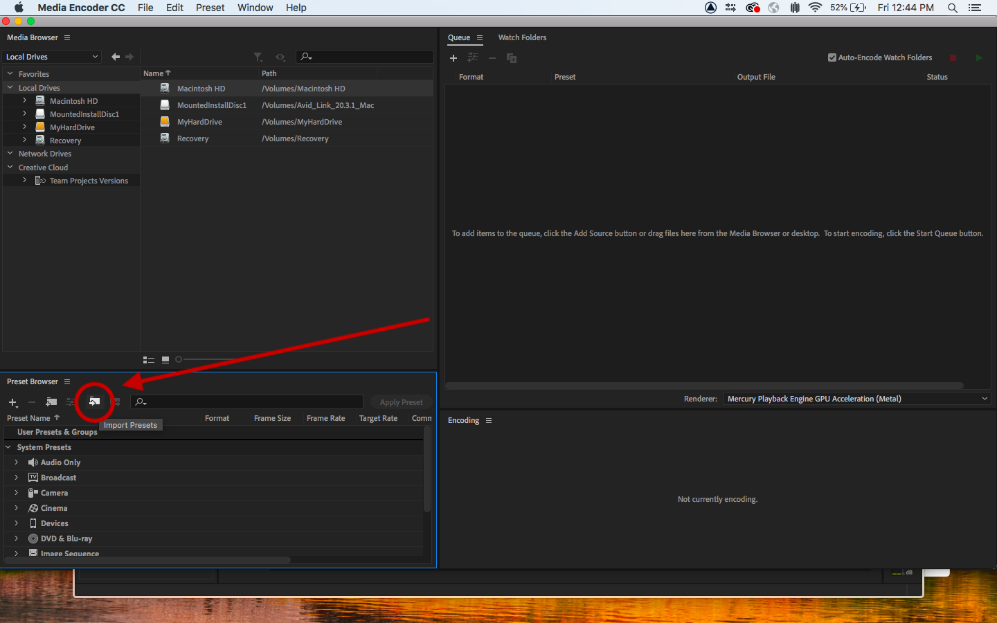Viewport: 997px width, 623px height.
Task: Open the File menu
Action: (145, 8)
